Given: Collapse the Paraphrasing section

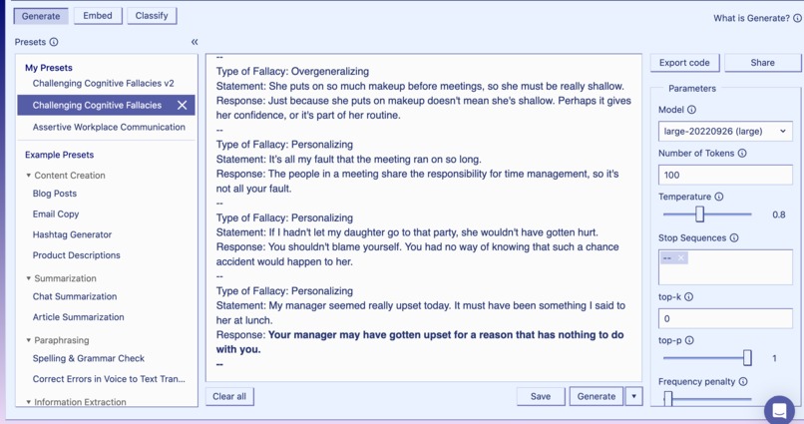Looking at the screenshot, I should pos(29,340).
